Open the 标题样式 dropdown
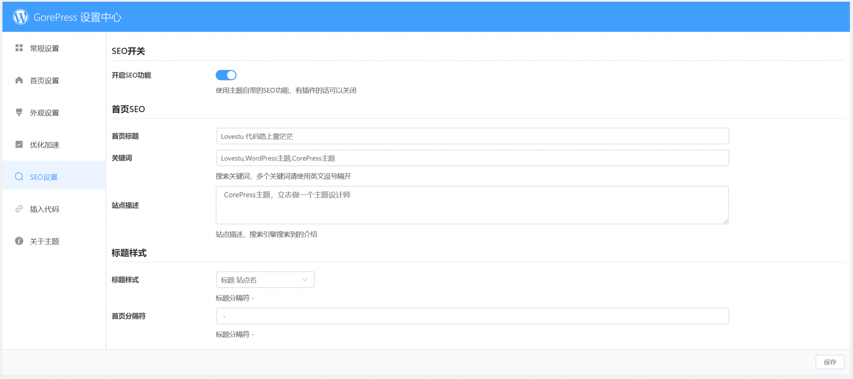The width and height of the screenshot is (853, 379). tap(265, 280)
